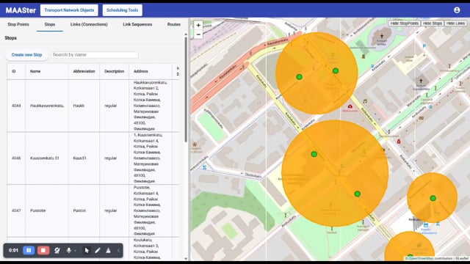Toggle the webcam-off icon in the recorder bar
Viewport: 470px width, 264px height.
57,250
